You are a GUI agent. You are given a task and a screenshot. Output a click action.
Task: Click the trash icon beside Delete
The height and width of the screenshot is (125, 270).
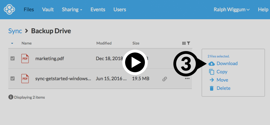tap(212, 88)
